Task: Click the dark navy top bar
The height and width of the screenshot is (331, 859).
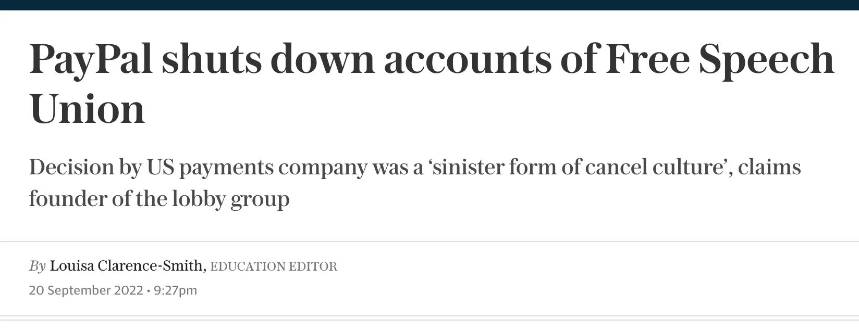Action: pos(429,5)
